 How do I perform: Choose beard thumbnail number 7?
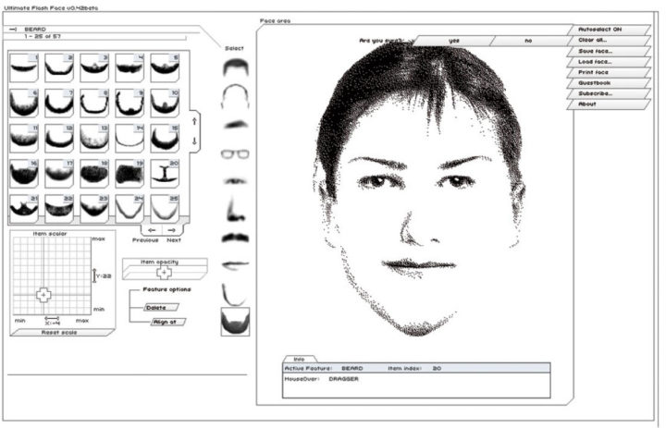click(59, 103)
